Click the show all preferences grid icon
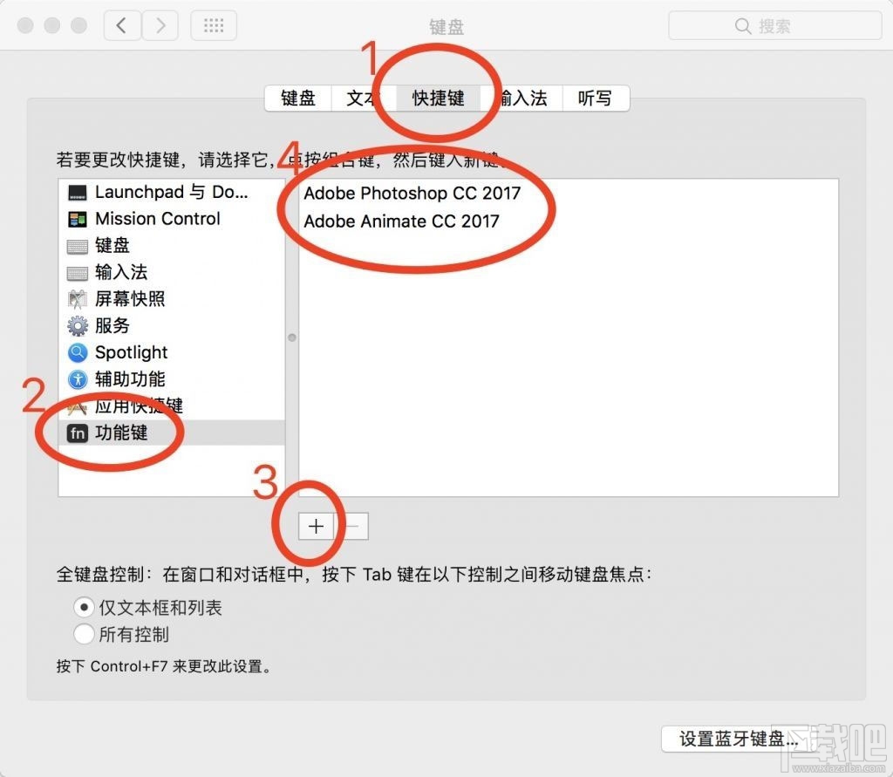Image resolution: width=893 pixels, height=777 pixels. click(x=214, y=25)
